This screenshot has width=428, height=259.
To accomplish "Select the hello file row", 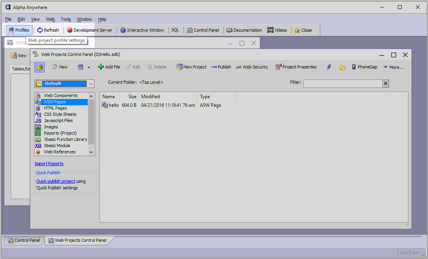I will [161, 105].
